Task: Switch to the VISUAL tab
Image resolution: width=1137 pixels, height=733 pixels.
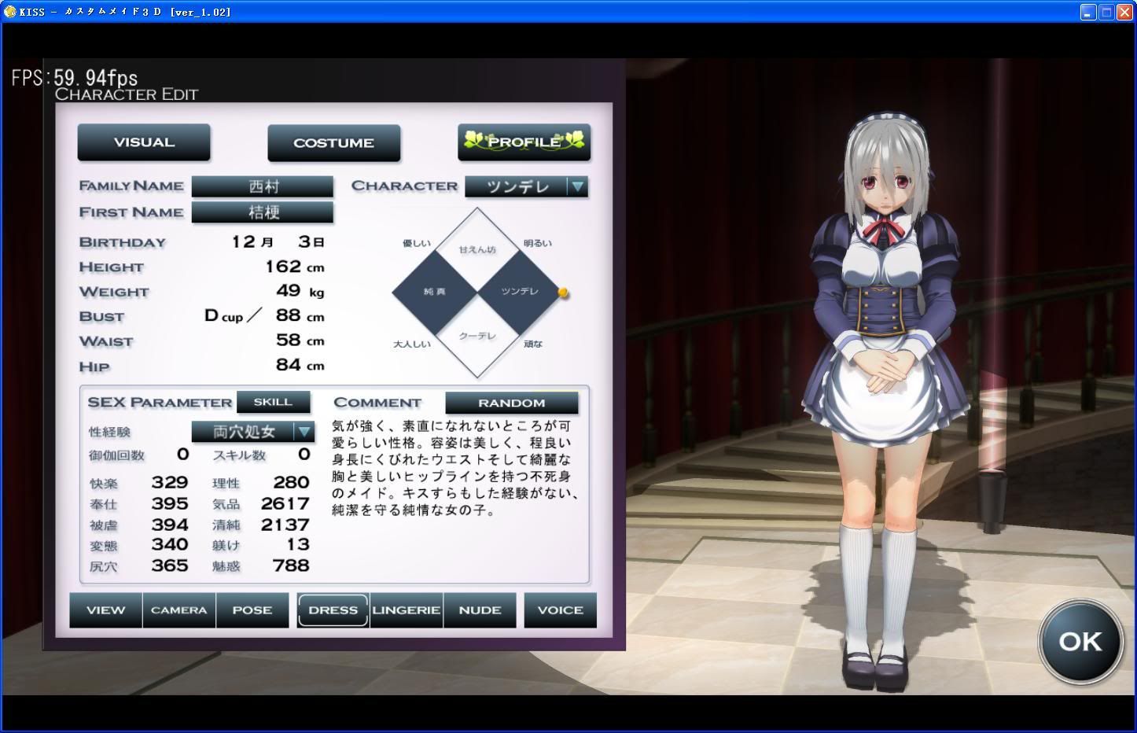Action: point(144,142)
